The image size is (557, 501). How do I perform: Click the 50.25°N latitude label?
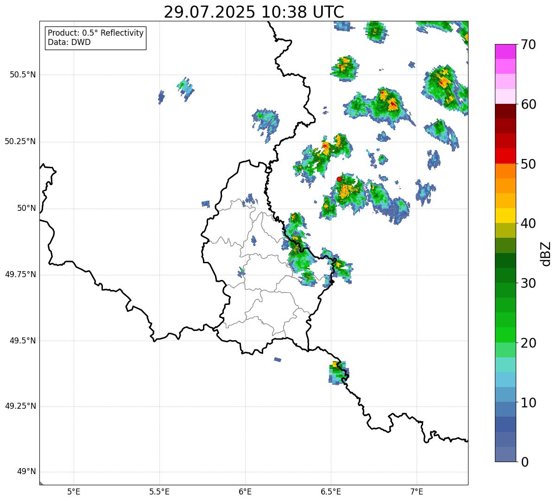click(x=20, y=141)
